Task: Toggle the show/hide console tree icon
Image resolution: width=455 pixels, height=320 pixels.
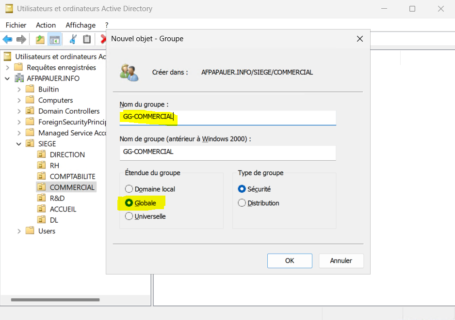Action: (55, 39)
